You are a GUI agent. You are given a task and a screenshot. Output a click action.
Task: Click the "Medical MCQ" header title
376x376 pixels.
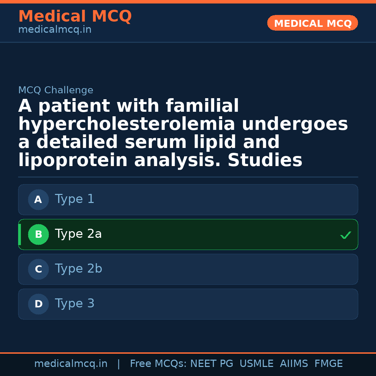click(75, 16)
